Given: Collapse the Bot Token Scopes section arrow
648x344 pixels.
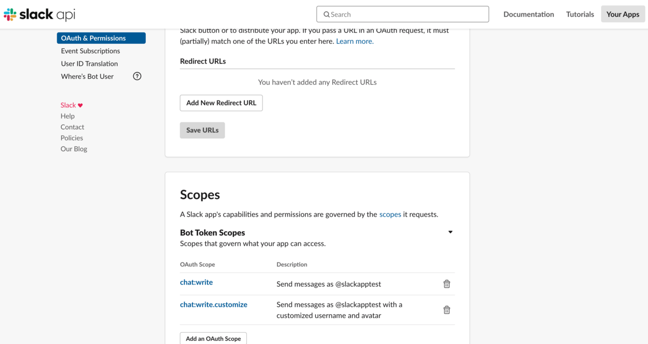Looking at the screenshot, I should coord(450,232).
